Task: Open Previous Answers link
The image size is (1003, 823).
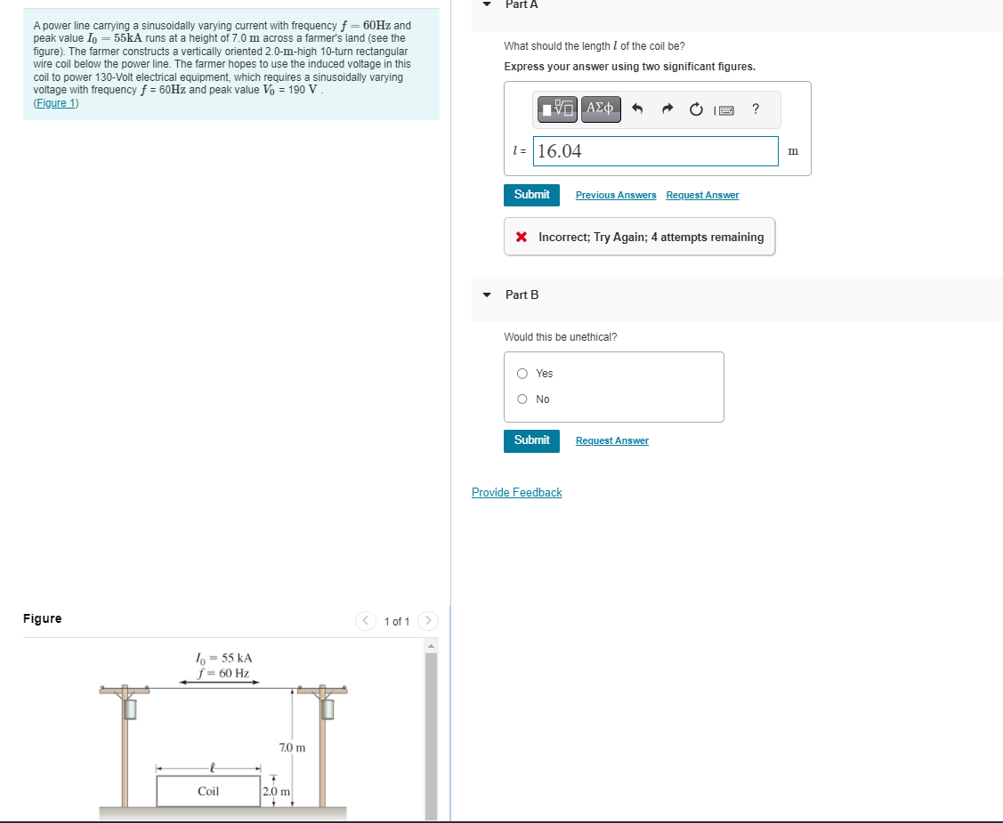Action: click(x=616, y=195)
